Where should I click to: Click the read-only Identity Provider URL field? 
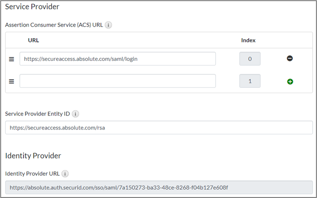point(159,187)
